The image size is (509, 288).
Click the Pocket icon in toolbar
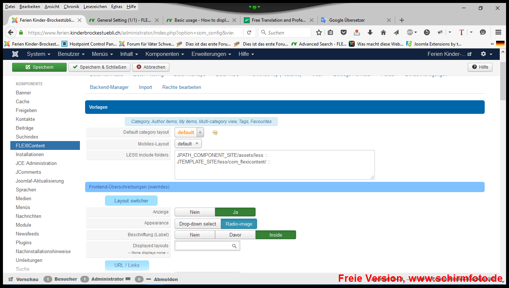[x=343, y=32]
